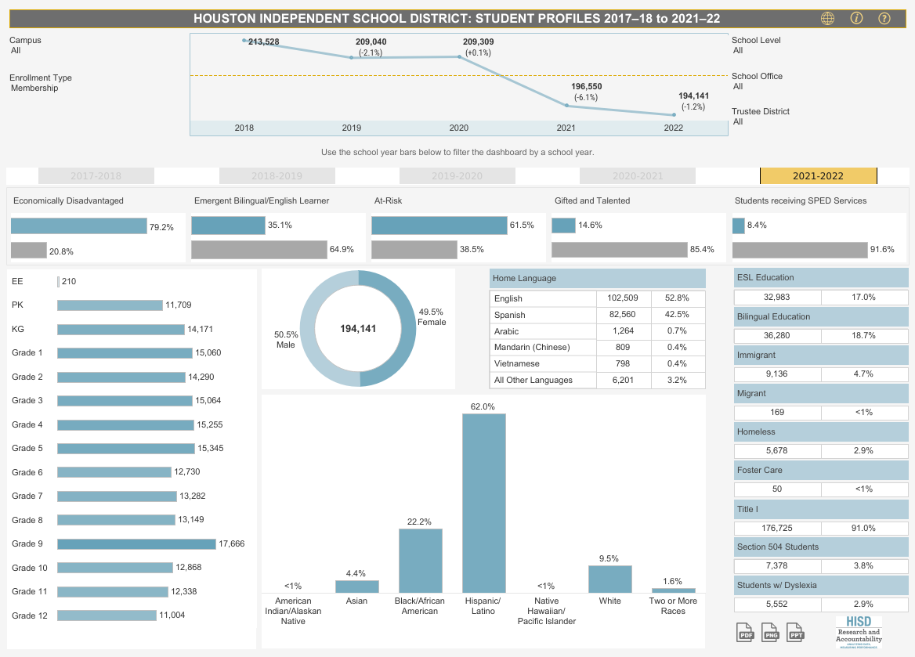
Task: Click the 79.2% Economically Disadvantaged bar
Action: [x=79, y=226]
